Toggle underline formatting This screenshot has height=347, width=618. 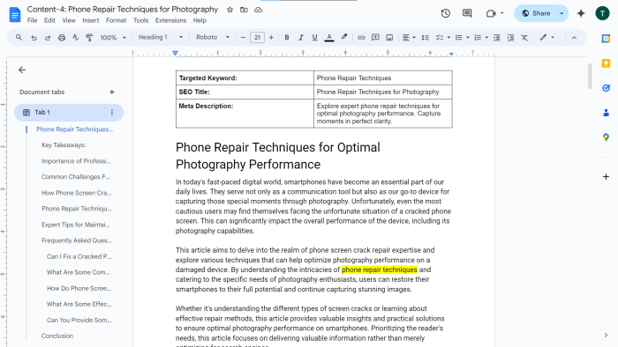tap(314, 37)
